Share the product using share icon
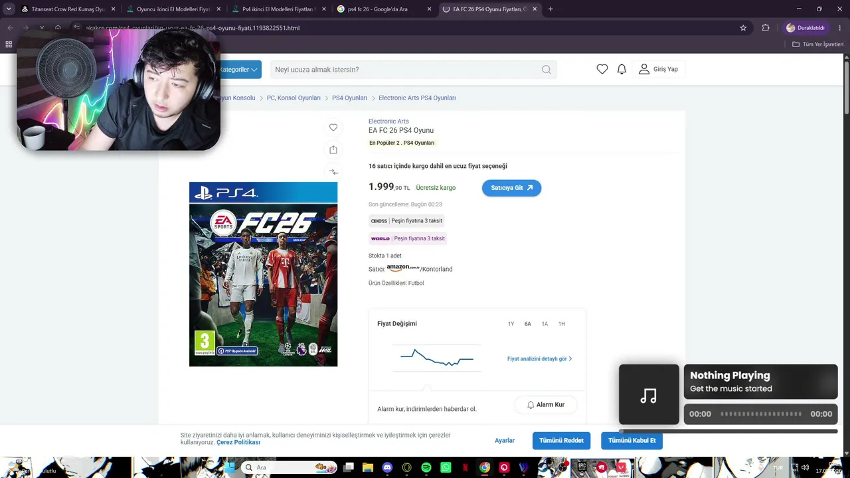 click(x=333, y=149)
